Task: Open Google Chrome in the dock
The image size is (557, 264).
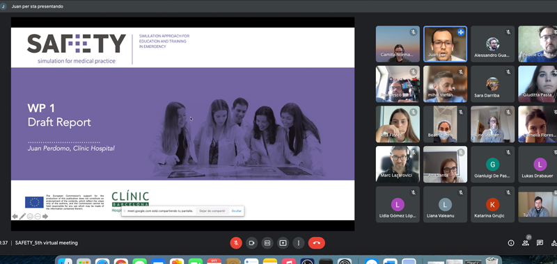Action: pos(120,261)
